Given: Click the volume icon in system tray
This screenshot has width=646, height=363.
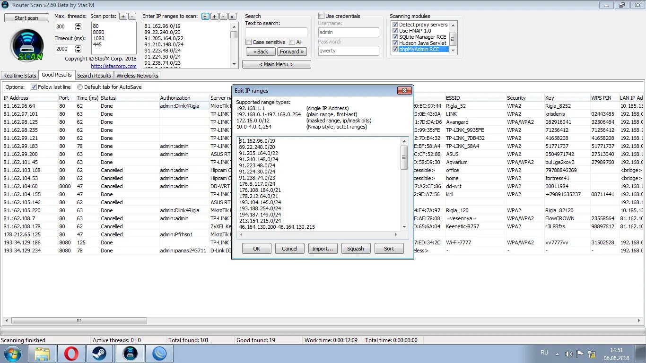Looking at the screenshot, I should pos(568,354).
